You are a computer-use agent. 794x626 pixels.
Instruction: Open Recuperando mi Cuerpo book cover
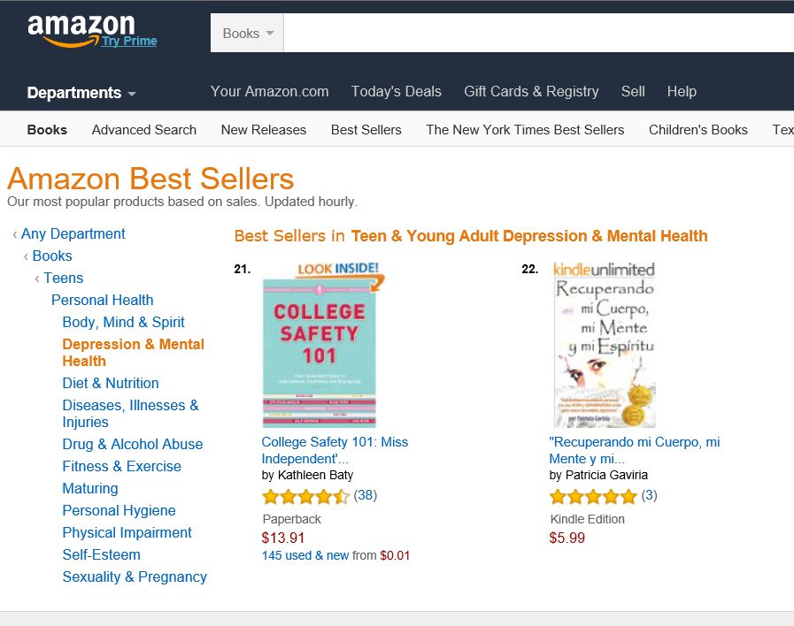(x=605, y=345)
